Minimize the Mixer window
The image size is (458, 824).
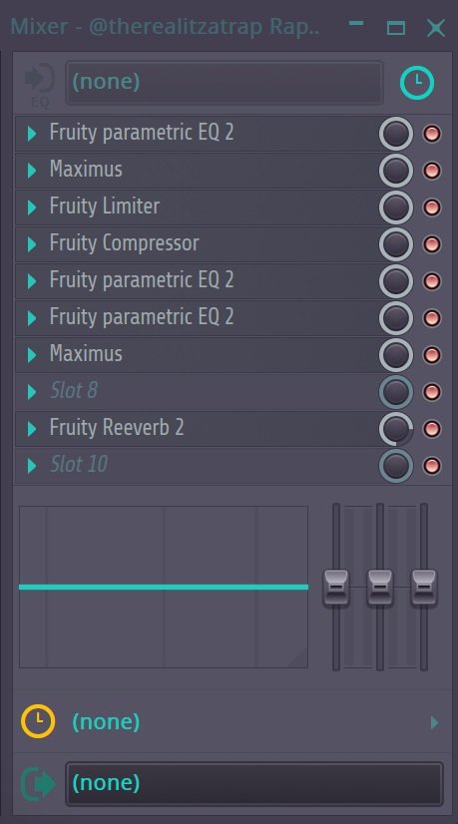(356, 24)
